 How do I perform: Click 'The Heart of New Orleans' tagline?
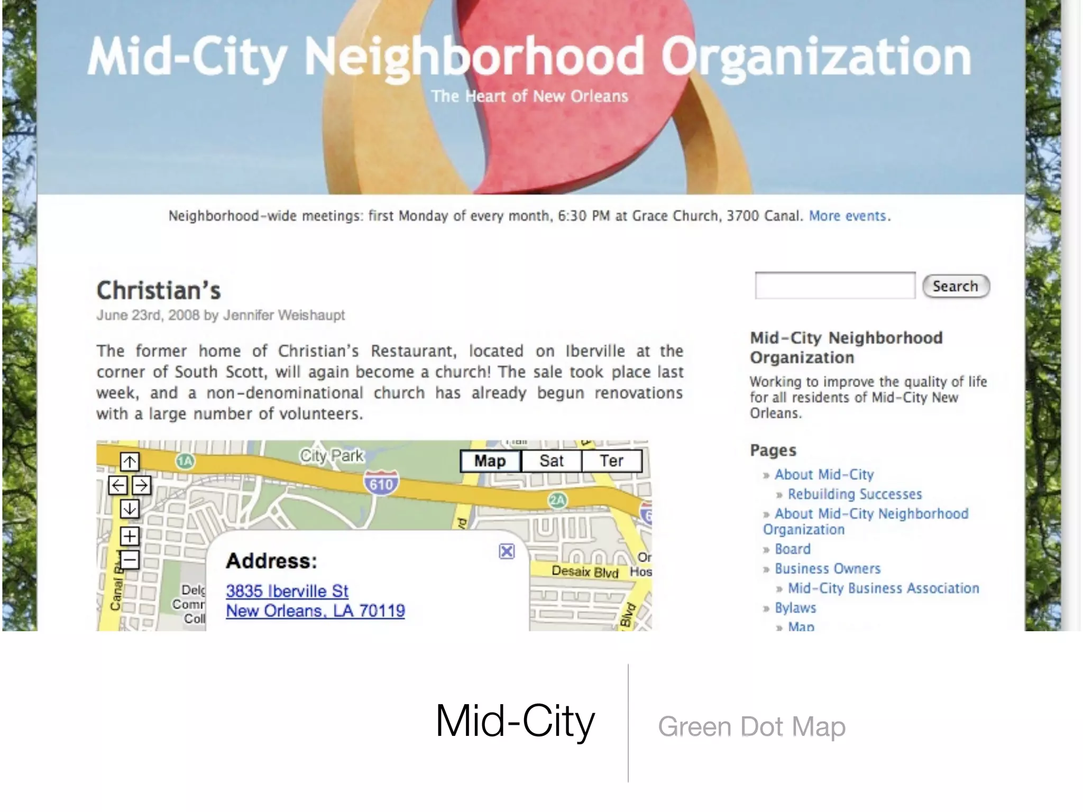[x=529, y=96]
